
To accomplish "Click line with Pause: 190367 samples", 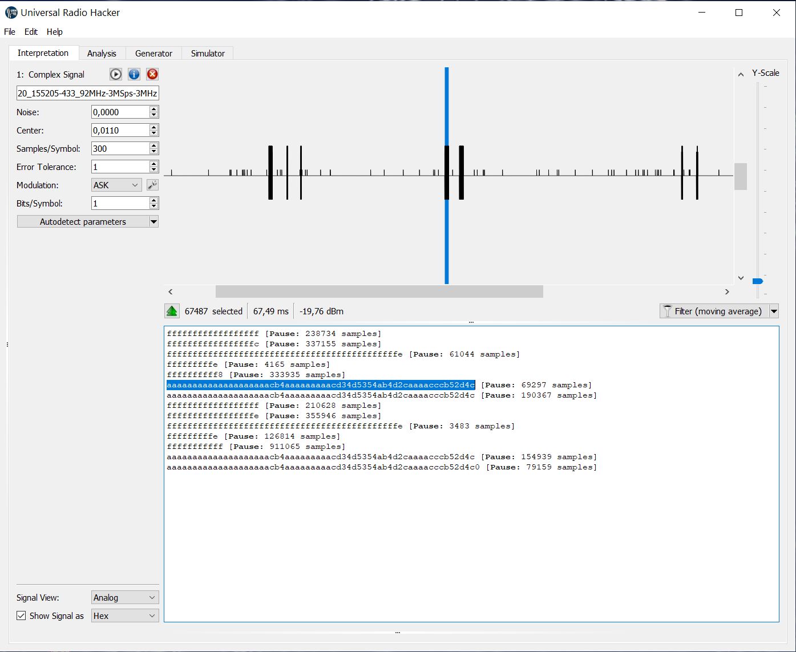I will 382,395.
